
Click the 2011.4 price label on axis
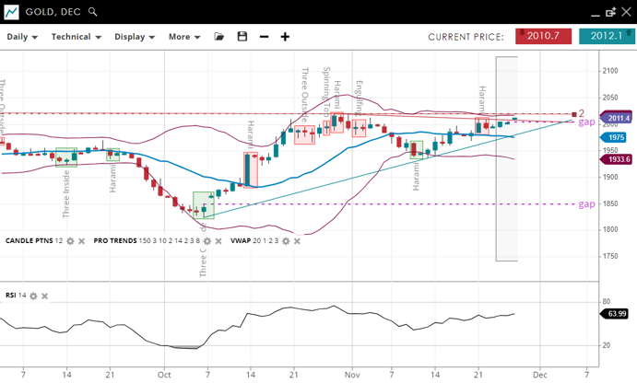click(x=617, y=118)
